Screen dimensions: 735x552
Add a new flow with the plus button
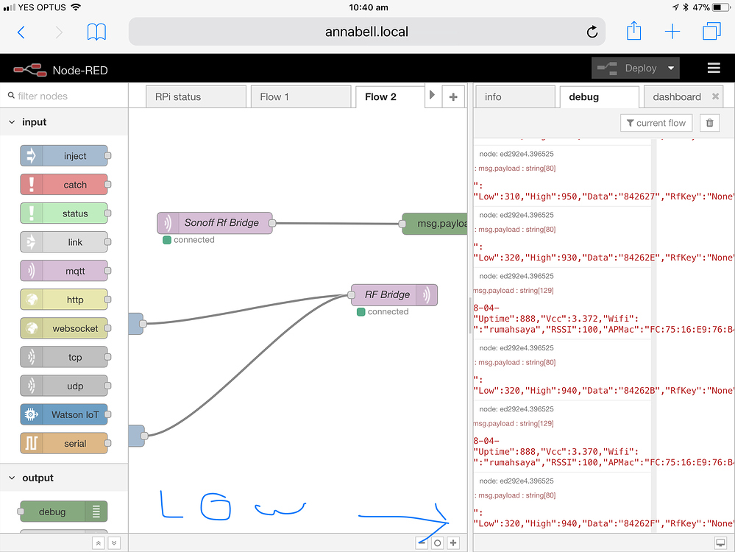click(453, 96)
